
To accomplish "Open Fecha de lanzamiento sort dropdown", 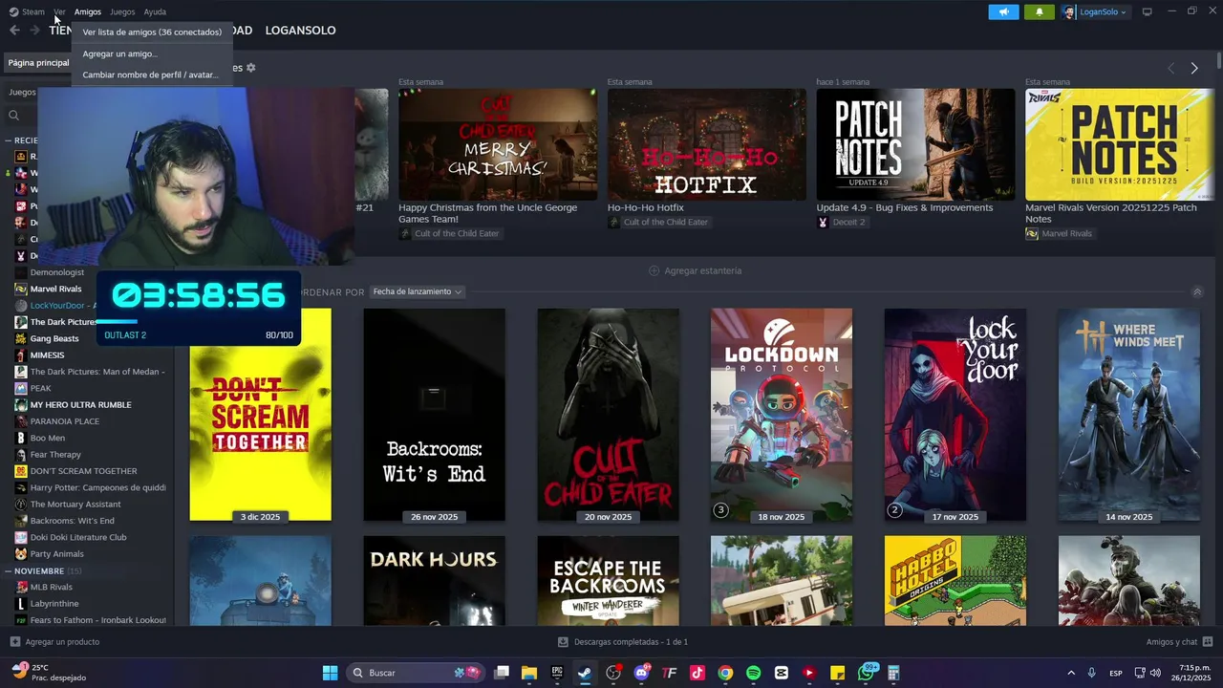I will (418, 291).
